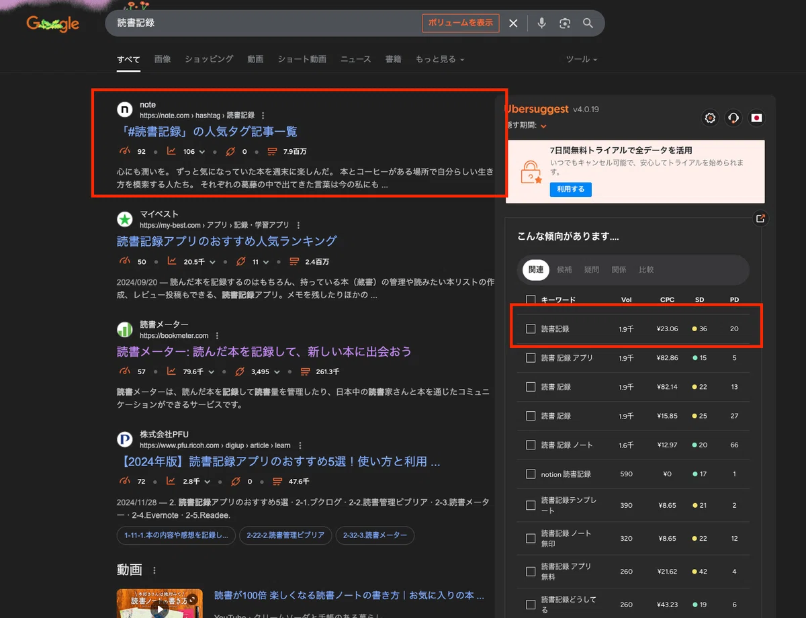The width and height of the screenshot is (806, 618).
Task: Click the traffic chart icon beside 2.8千
Action: [172, 482]
